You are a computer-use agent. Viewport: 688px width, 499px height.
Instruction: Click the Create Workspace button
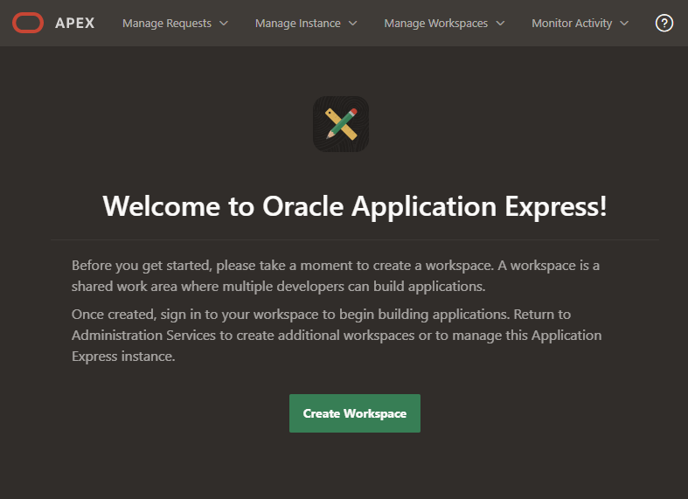[x=355, y=413]
